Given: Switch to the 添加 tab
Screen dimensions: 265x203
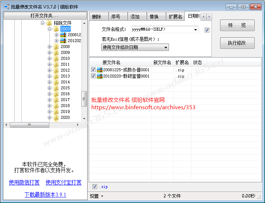Looking at the screenshot, I should [x=137, y=17].
